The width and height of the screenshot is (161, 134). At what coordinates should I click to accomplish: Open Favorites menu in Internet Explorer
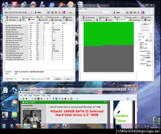[x=37, y=96]
